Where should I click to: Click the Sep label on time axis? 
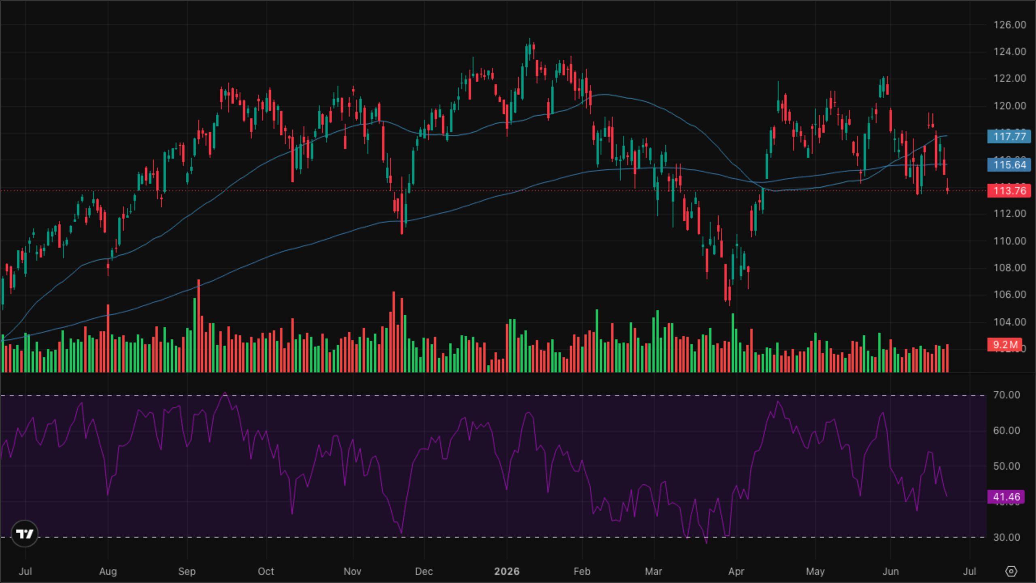pyautogui.click(x=187, y=571)
